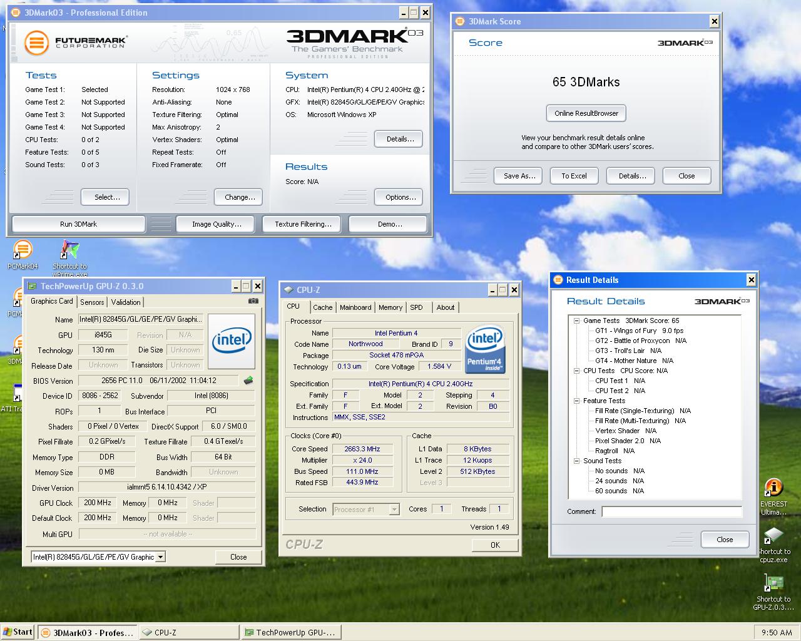Select GT2 - Battle of Proxycon row

(641, 341)
